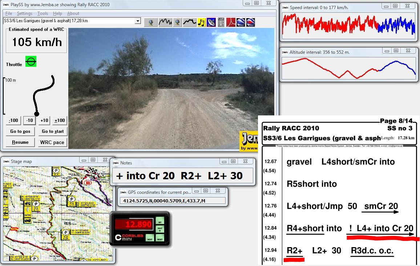Screen dimensions: 420x266
Task: Step forward with the +10 button
Action: click(x=44, y=120)
